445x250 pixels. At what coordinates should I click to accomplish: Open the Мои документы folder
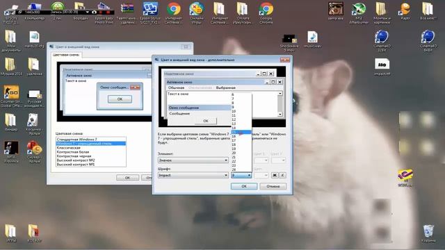point(11,41)
